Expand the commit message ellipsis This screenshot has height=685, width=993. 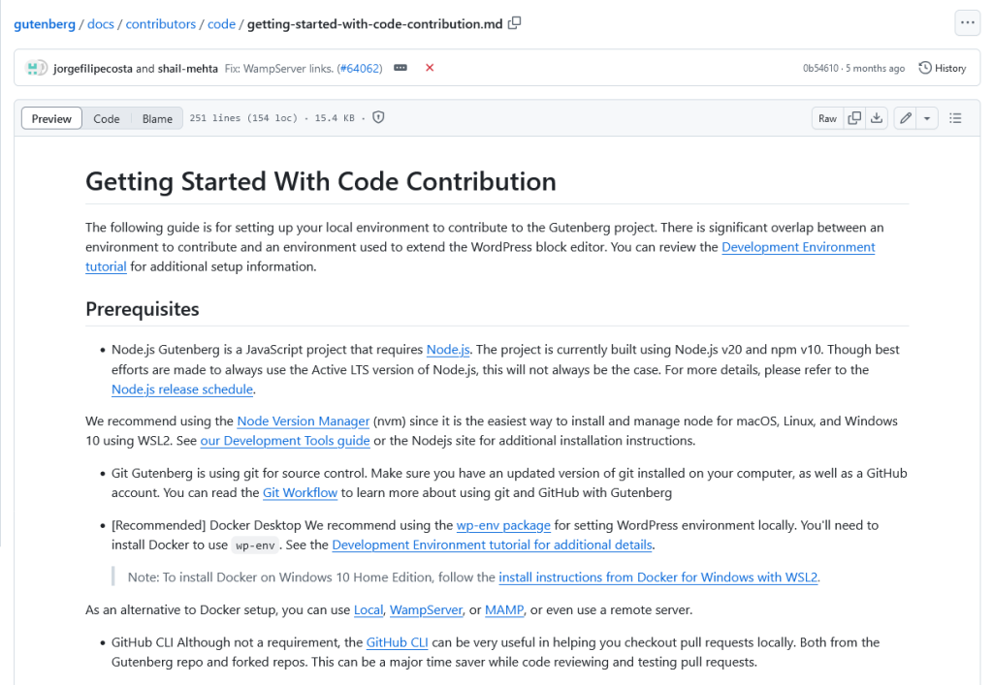coord(400,68)
